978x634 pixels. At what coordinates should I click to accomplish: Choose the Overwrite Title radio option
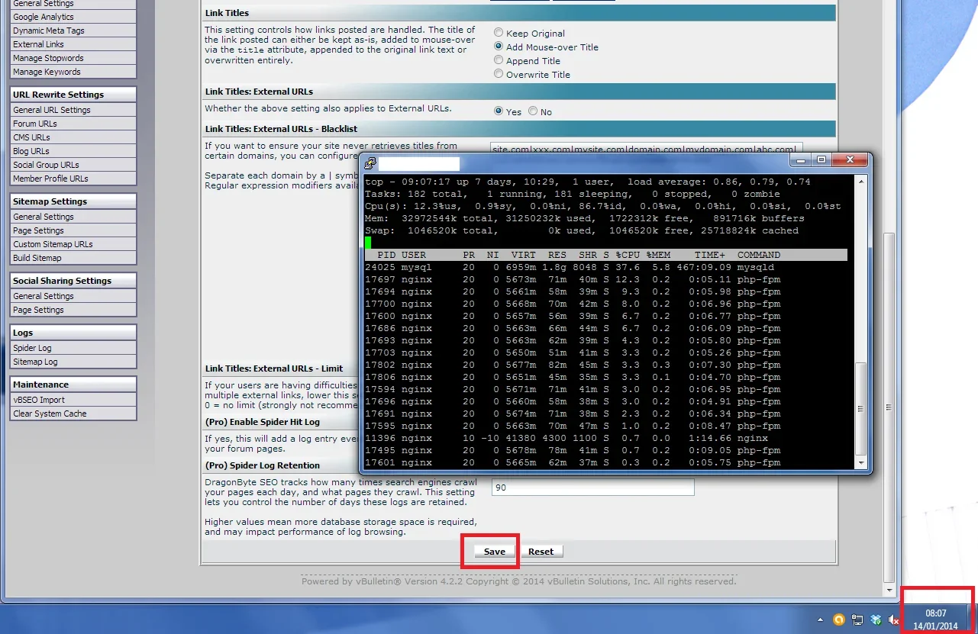pyautogui.click(x=499, y=74)
